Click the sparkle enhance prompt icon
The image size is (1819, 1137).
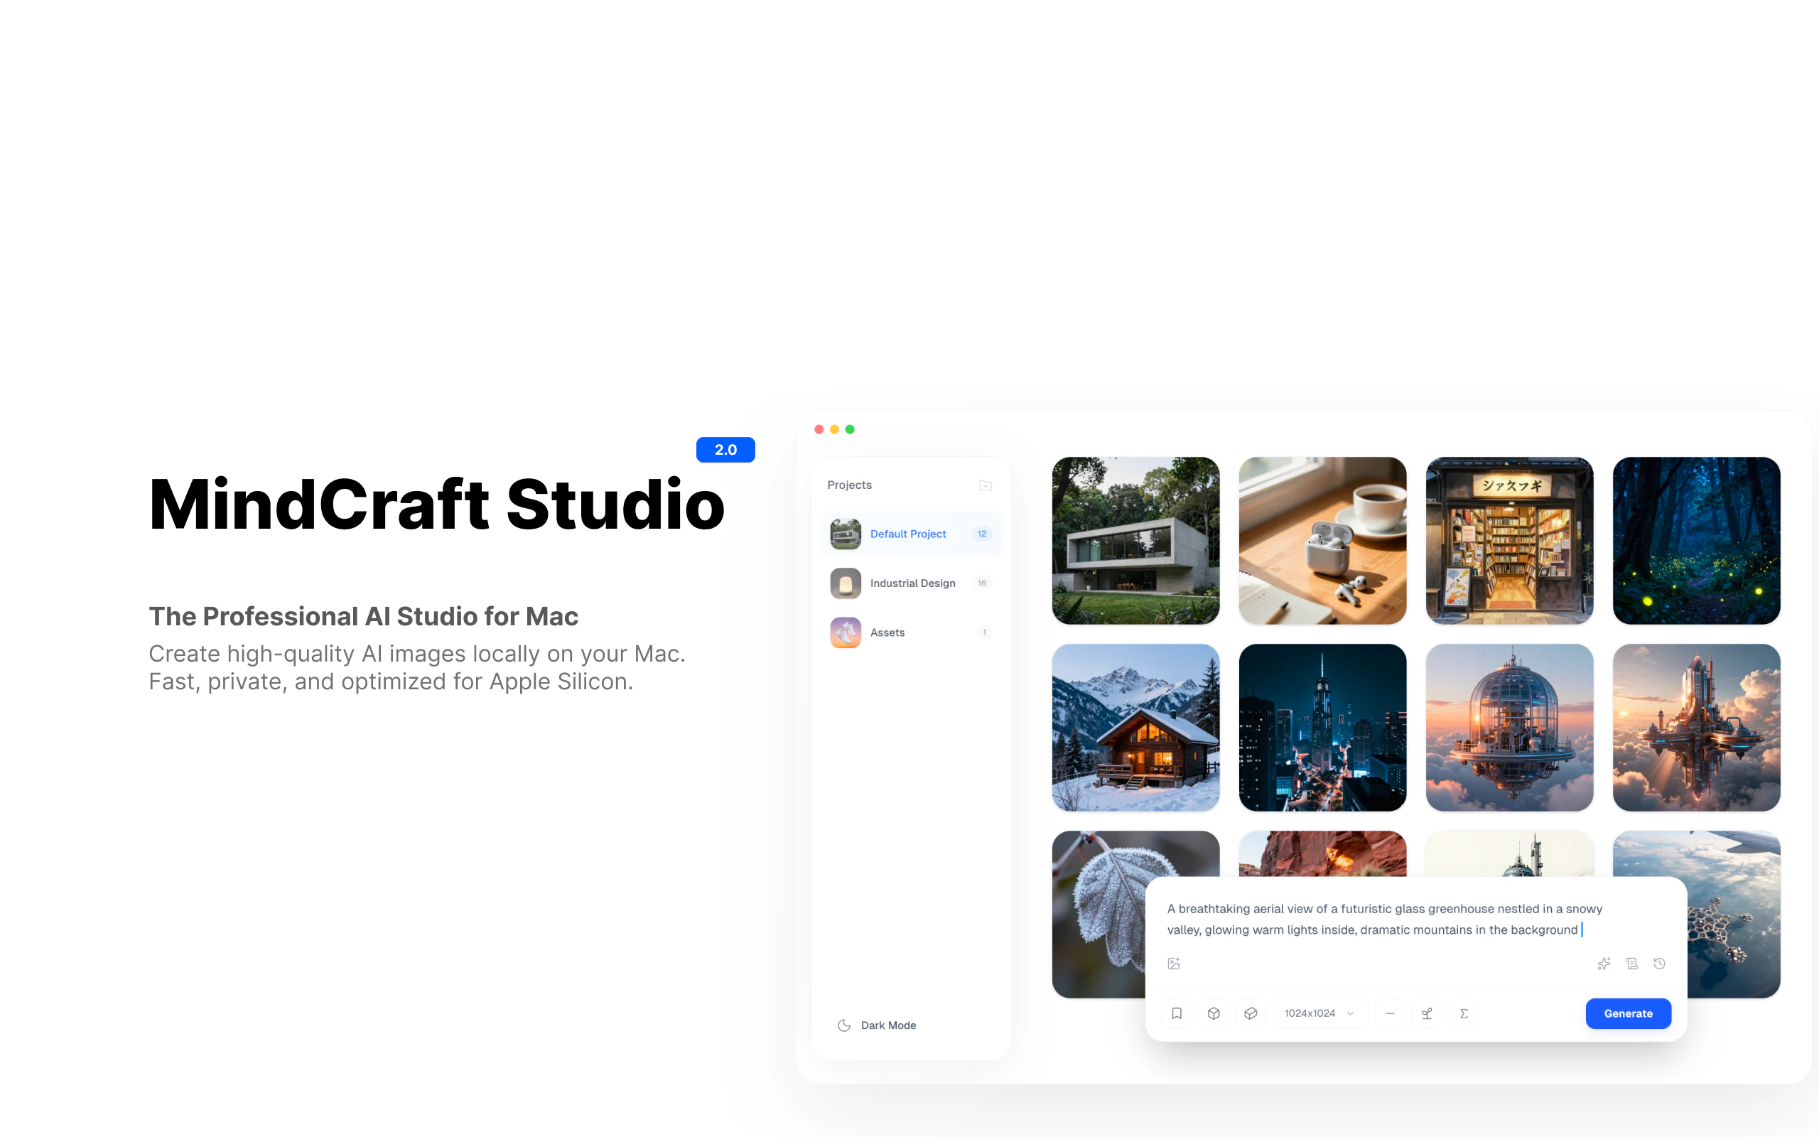pyautogui.click(x=1604, y=964)
